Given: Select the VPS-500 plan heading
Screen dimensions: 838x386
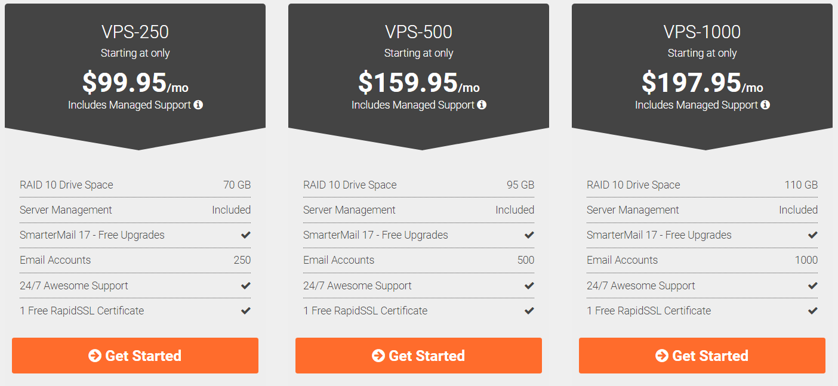Looking at the screenshot, I should [418, 32].
